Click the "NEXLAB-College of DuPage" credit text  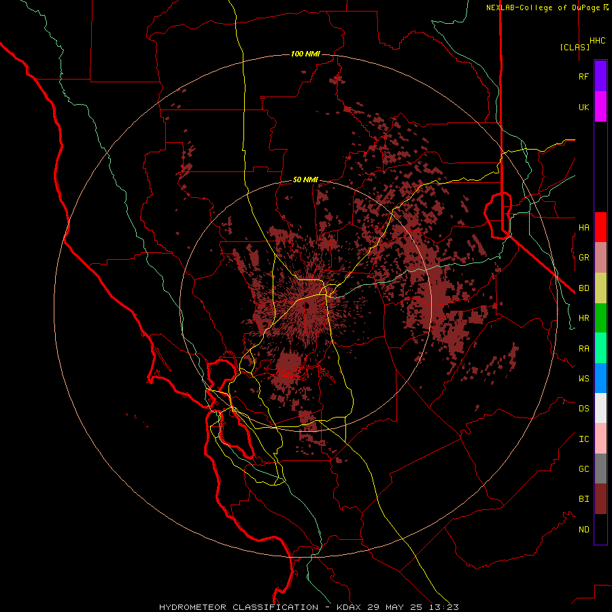point(543,7)
